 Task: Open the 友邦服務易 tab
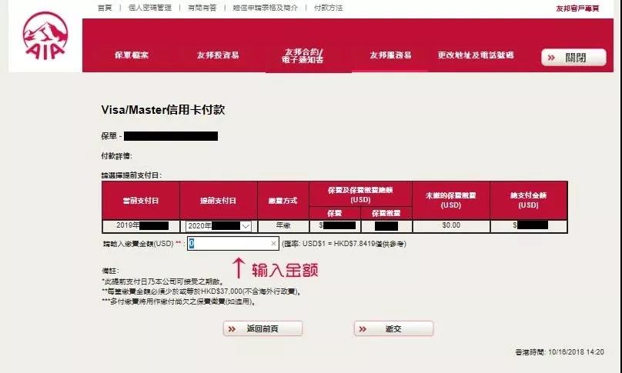[x=390, y=55]
